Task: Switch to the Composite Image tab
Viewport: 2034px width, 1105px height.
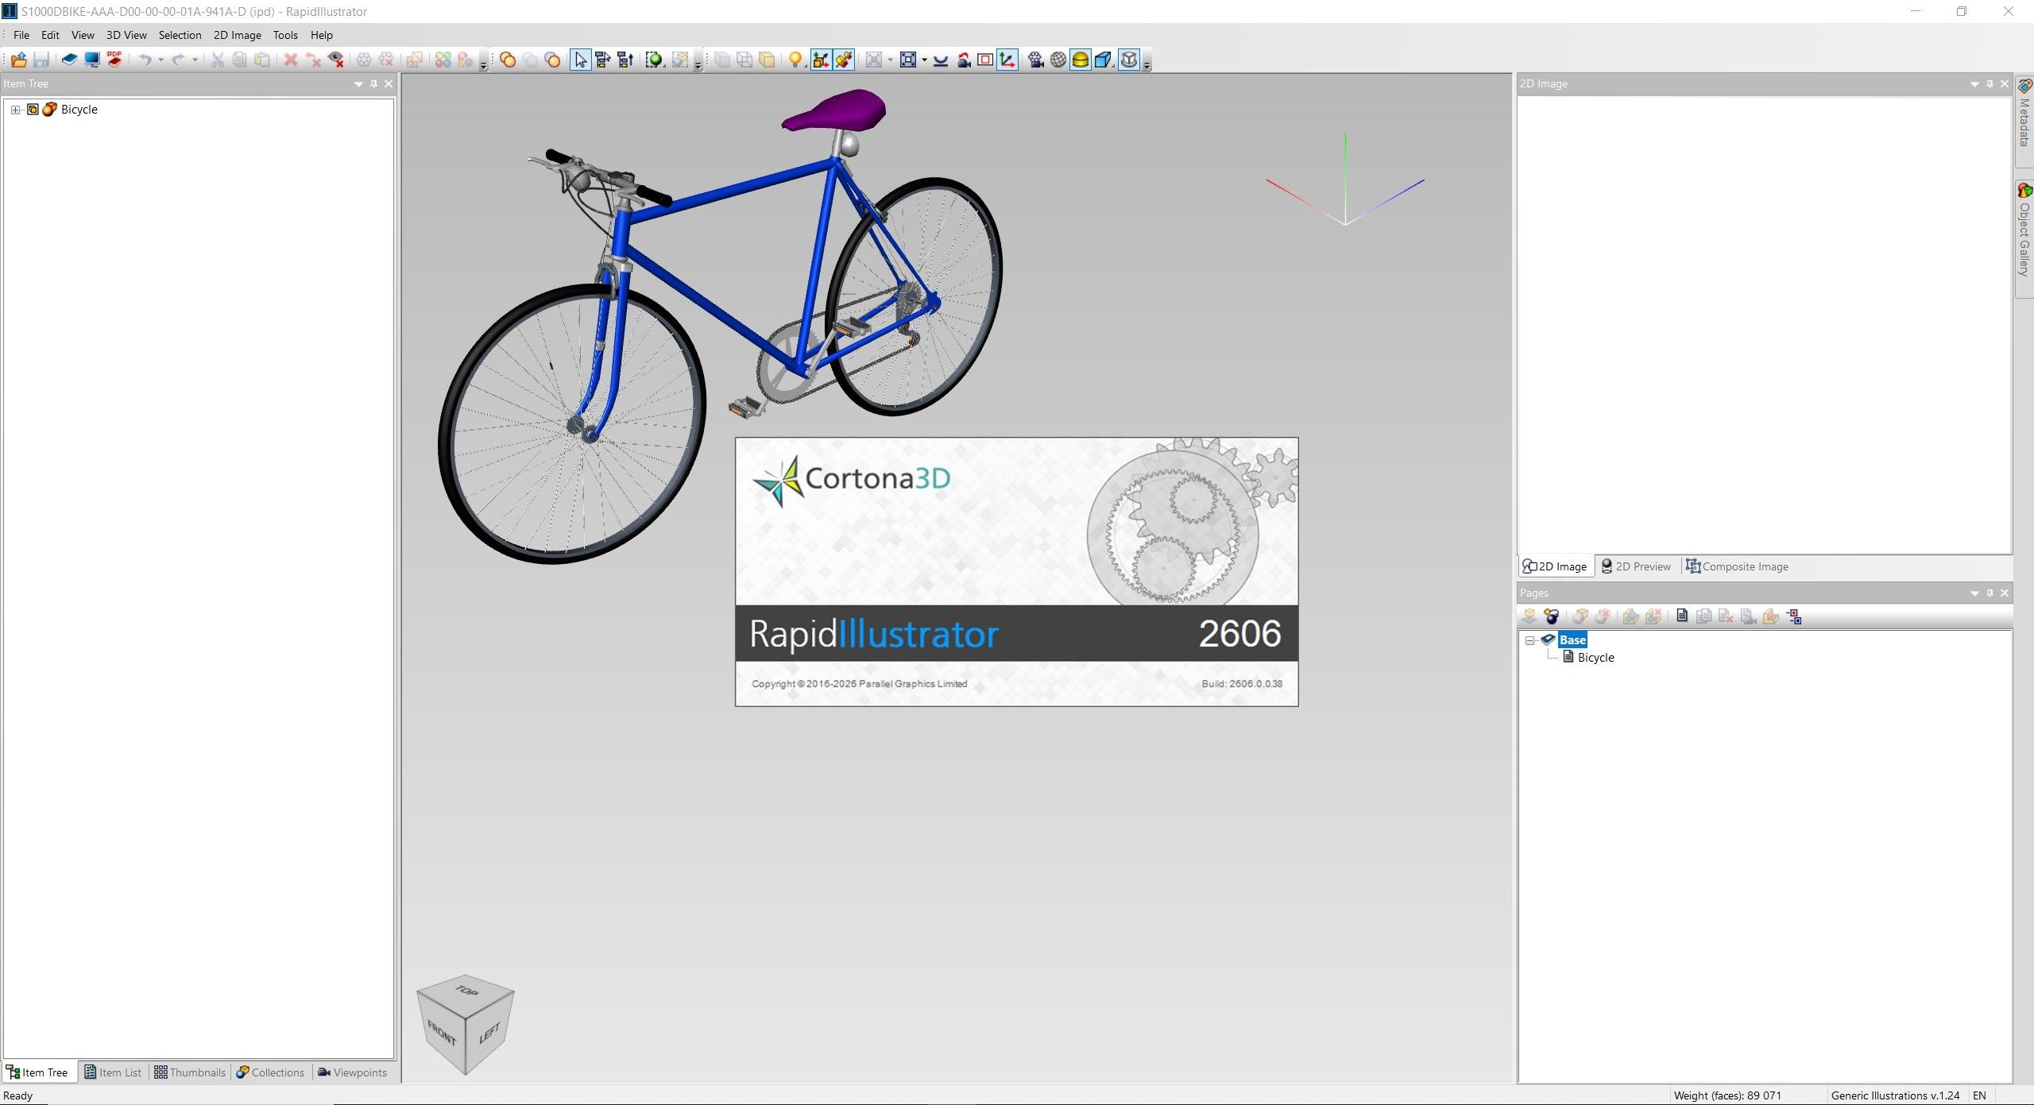Action: click(x=1738, y=566)
